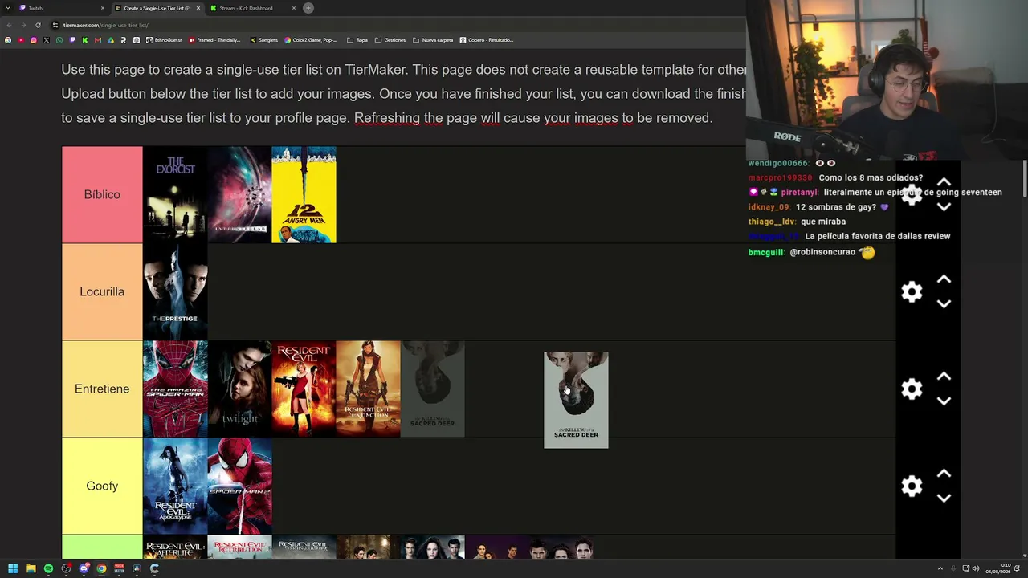Open settings gear for the Entretiene tier
The height and width of the screenshot is (578, 1028).
coord(912,389)
